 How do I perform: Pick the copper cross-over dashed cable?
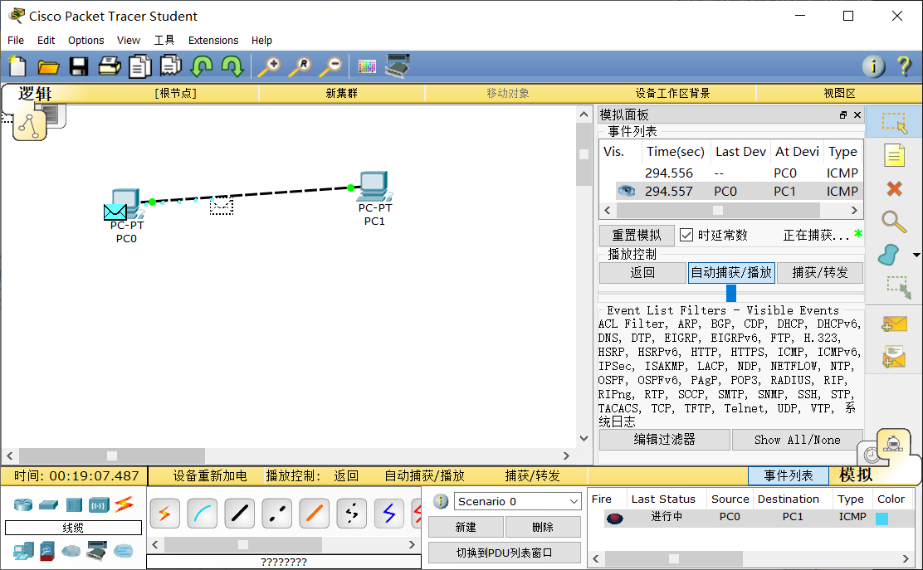[x=276, y=514]
